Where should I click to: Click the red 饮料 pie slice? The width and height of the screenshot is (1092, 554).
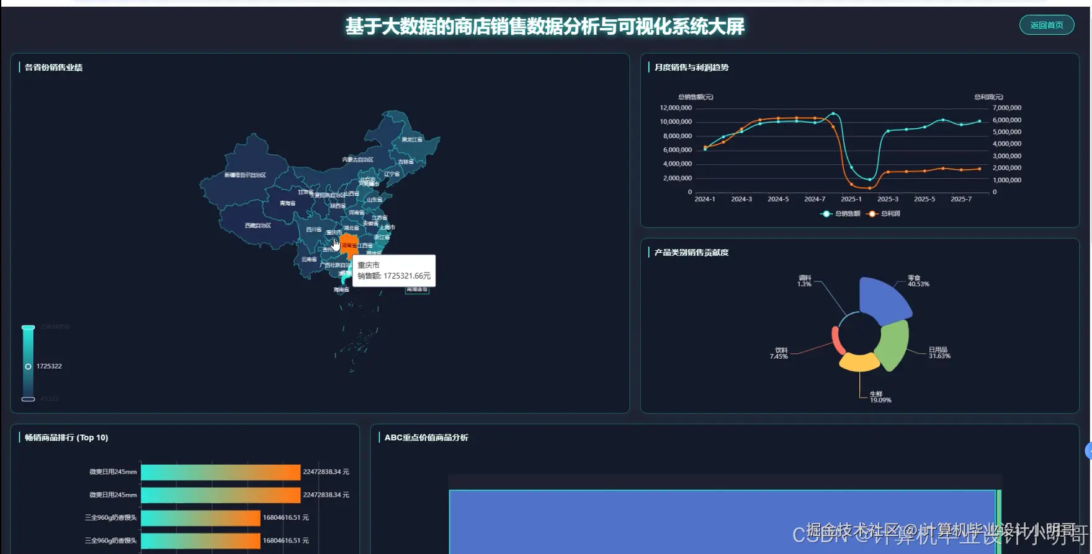tap(836, 340)
